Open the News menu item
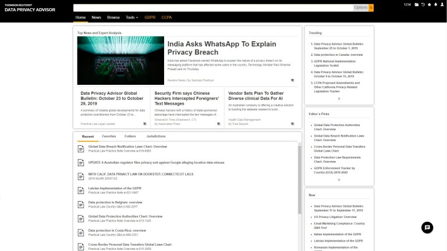The height and width of the screenshot is (251, 447). tap(97, 17)
